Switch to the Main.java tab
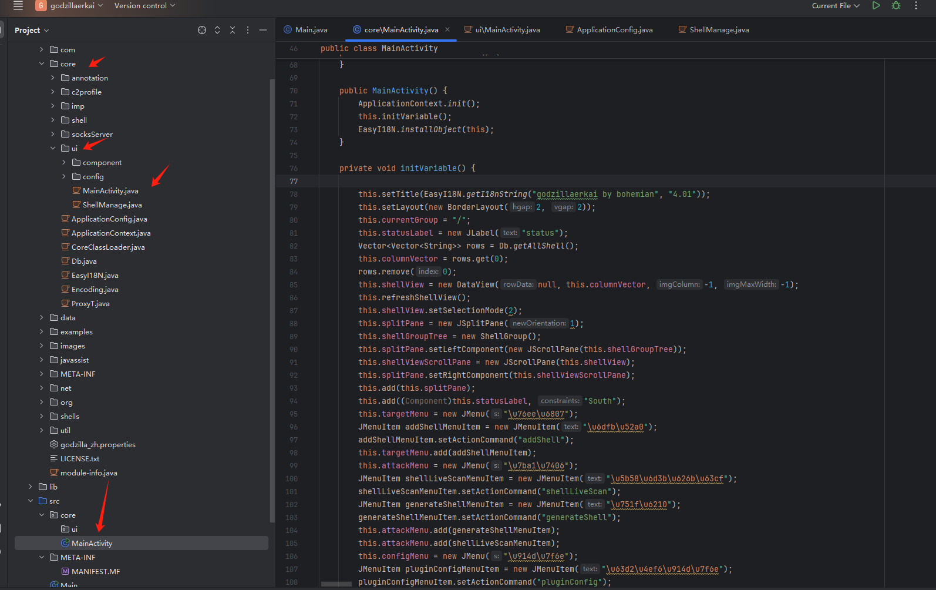 tap(305, 30)
